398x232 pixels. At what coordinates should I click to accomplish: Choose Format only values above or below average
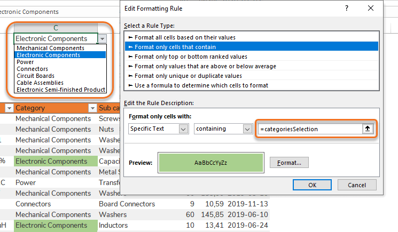tap(205, 66)
